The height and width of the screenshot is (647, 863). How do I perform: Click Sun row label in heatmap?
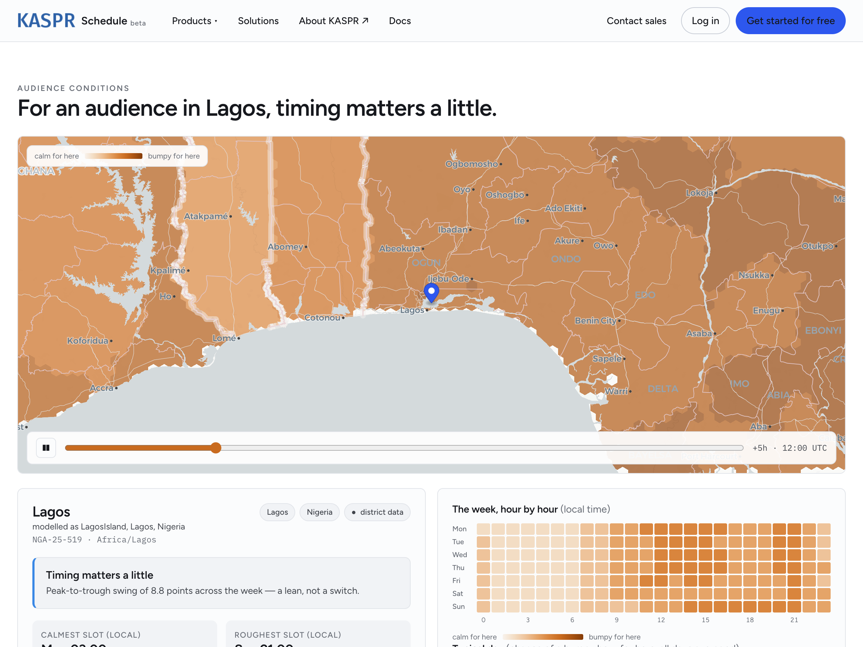coord(458,606)
